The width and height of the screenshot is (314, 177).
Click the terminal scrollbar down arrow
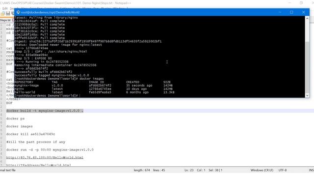[x=307, y=95]
